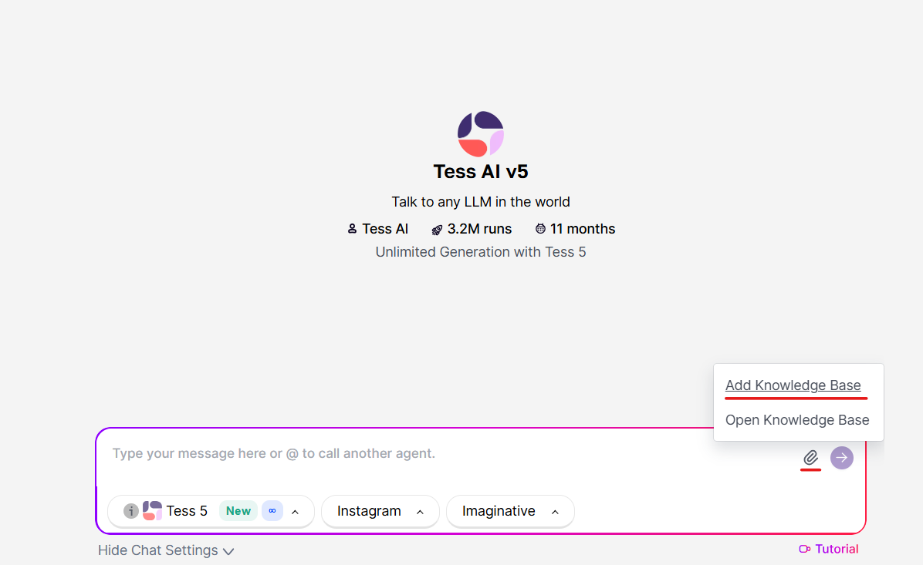Select Open Knowledge Base from the popup
The height and width of the screenshot is (565, 923).
(797, 420)
